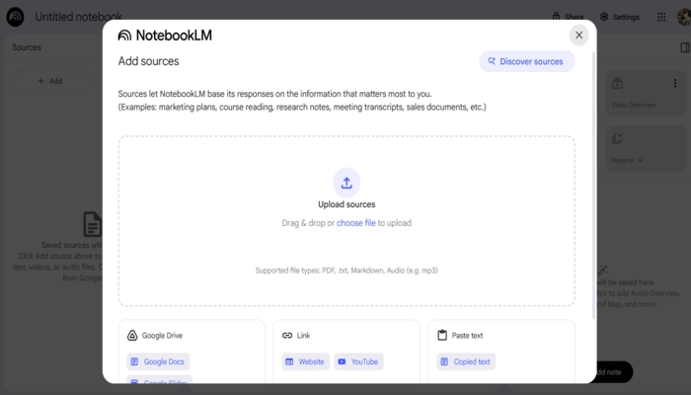Click the Google Drive heading text

[162, 336]
